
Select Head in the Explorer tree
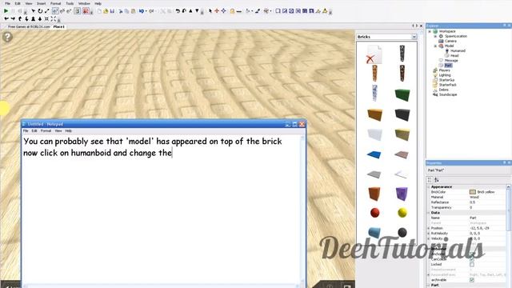[x=454, y=55]
